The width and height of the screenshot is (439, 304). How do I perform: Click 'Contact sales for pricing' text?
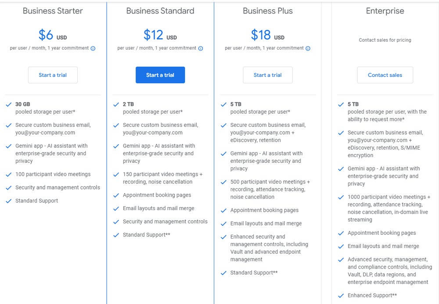385,40
